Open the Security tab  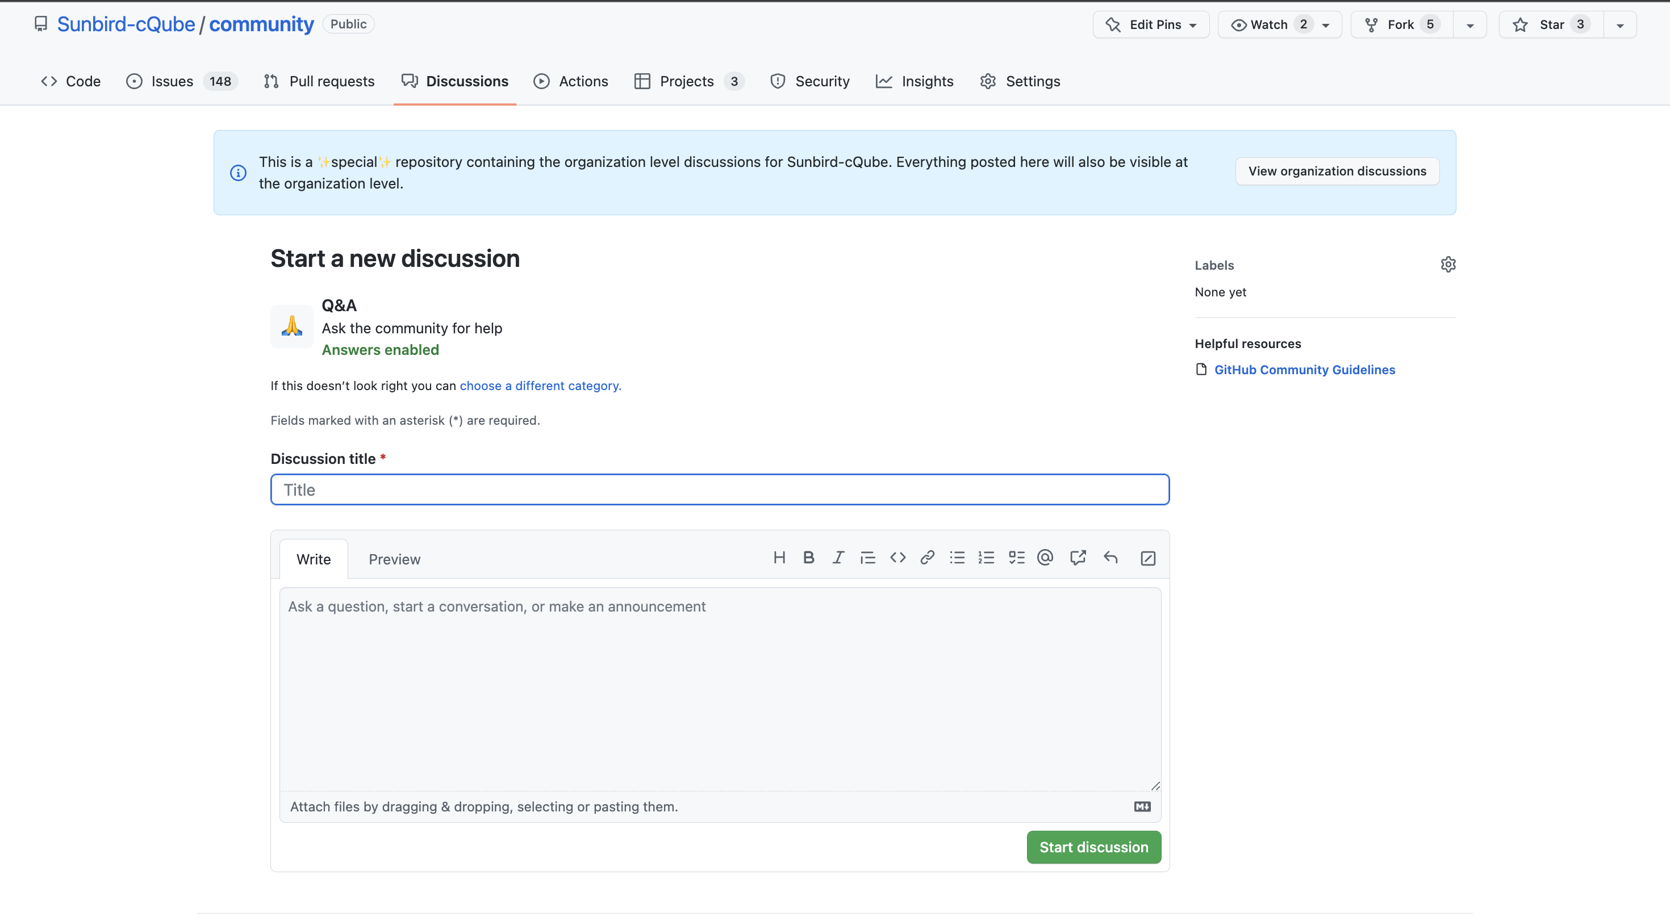809,82
